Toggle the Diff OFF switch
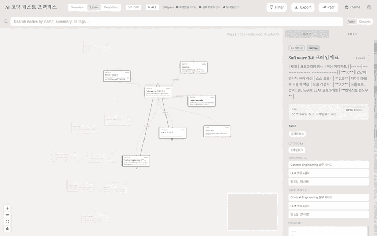This screenshot has height=236, width=377. [133, 7]
